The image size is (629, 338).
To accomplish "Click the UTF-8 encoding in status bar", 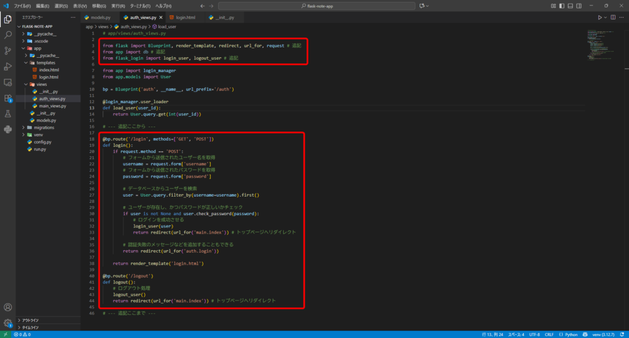I will [x=534, y=334].
